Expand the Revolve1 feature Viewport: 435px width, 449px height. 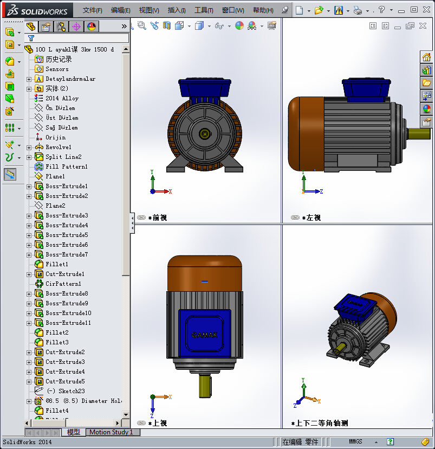tap(29, 147)
